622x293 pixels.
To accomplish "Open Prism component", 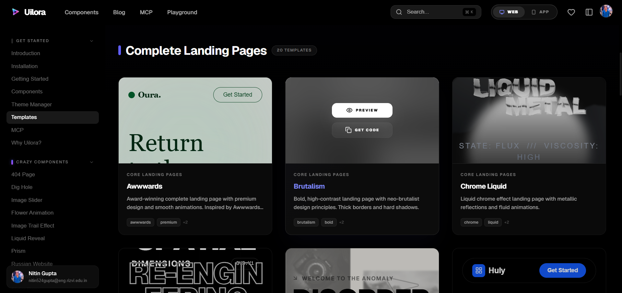I will (x=18, y=251).
